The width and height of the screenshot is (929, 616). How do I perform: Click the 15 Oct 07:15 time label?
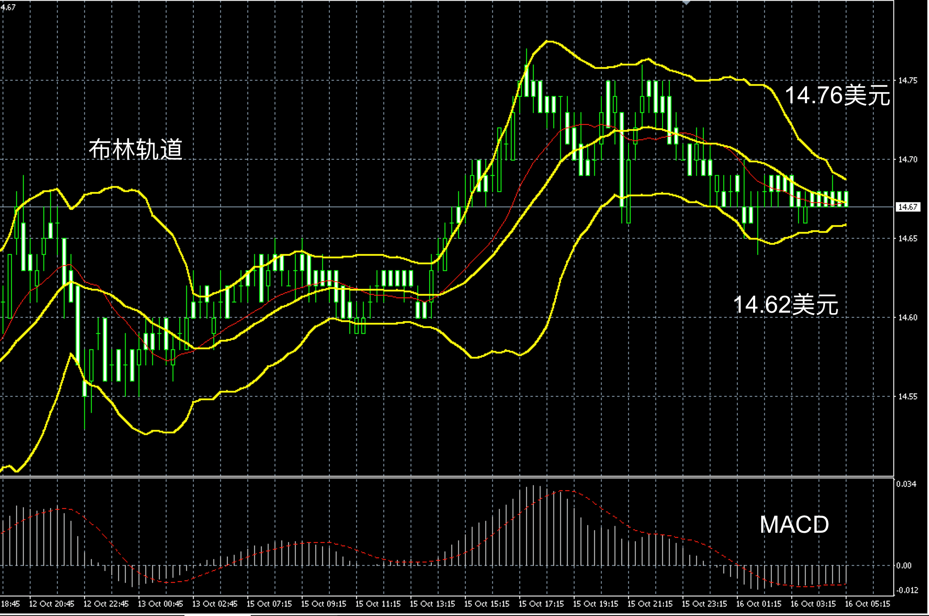click(269, 604)
